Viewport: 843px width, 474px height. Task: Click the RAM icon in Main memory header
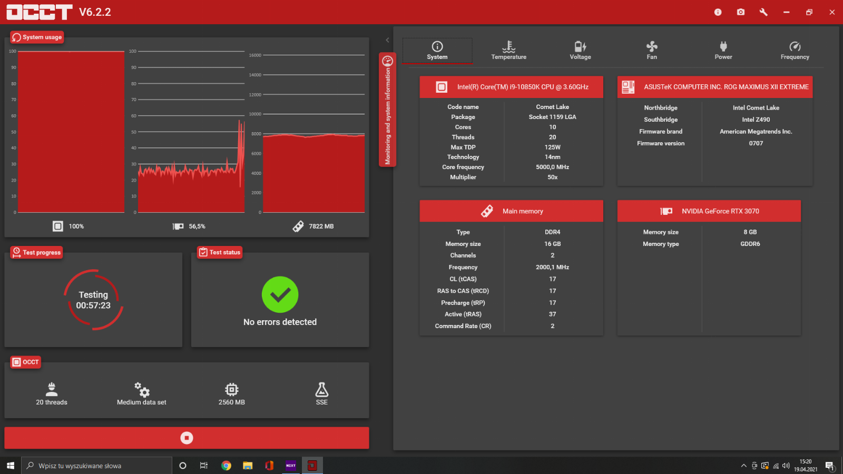click(487, 211)
